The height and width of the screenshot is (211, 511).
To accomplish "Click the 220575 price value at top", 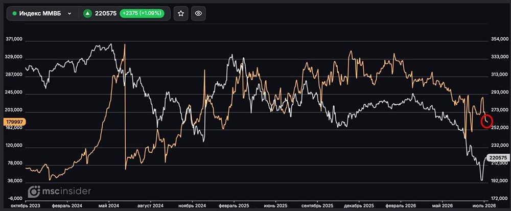I will 106,13.
